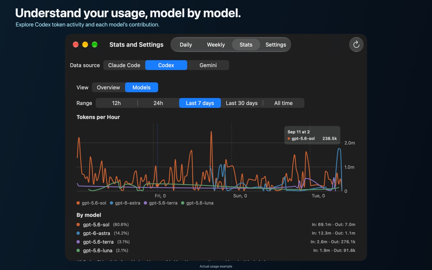Click gpt-5.6-sol orange legend dot

[78, 203]
